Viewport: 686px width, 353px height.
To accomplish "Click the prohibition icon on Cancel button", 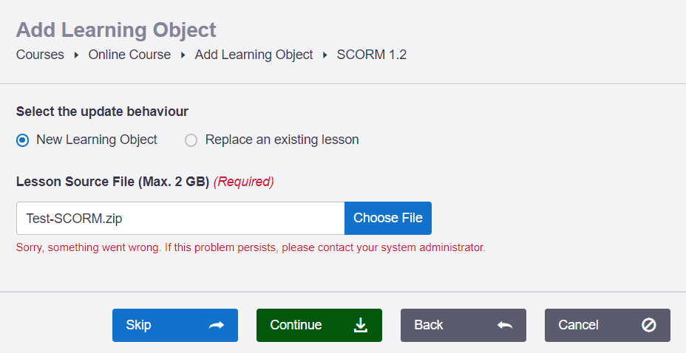I will coord(648,325).
